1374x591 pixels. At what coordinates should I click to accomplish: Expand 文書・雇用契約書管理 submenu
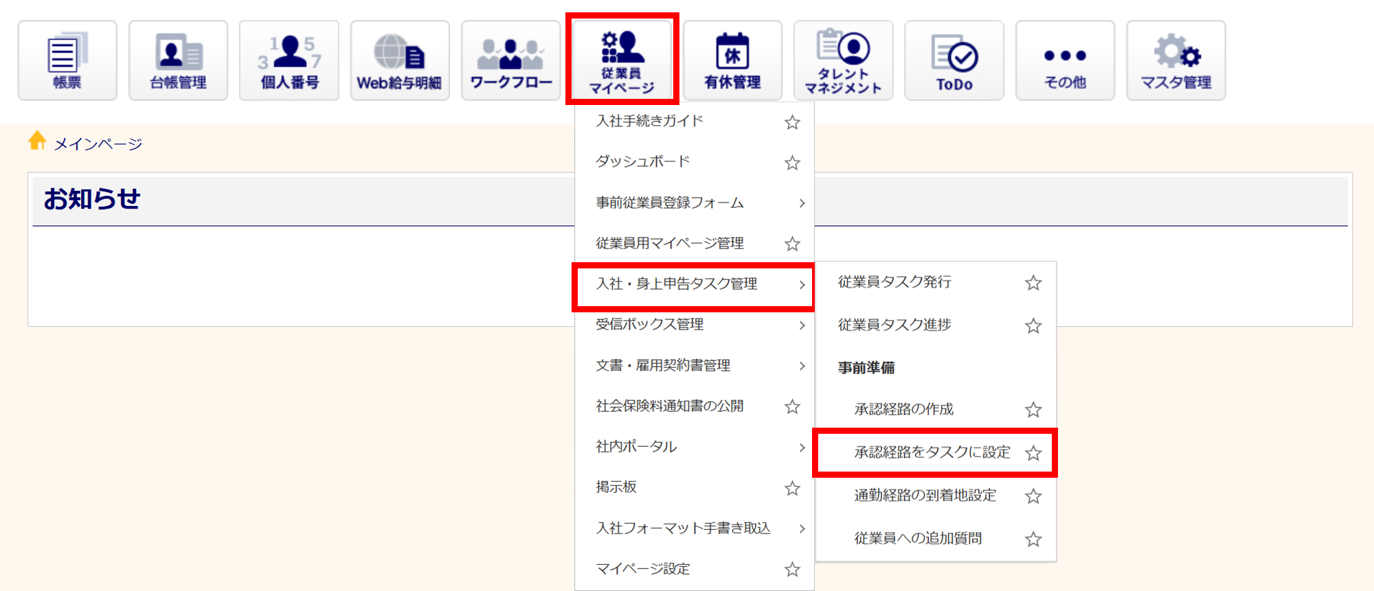coord(802,366)
